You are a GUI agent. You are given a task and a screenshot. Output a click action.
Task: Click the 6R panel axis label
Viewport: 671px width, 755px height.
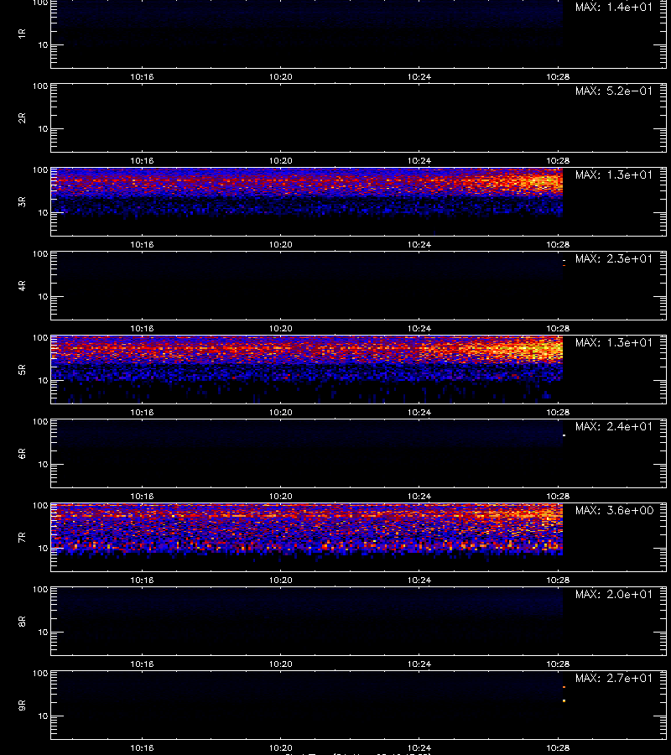22,453
